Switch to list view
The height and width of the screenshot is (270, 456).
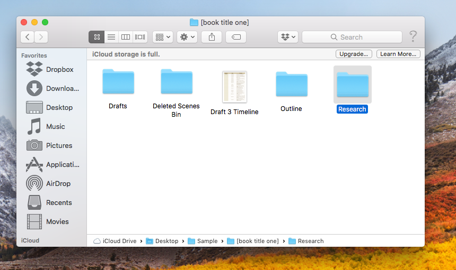click(x=111, y=37)
